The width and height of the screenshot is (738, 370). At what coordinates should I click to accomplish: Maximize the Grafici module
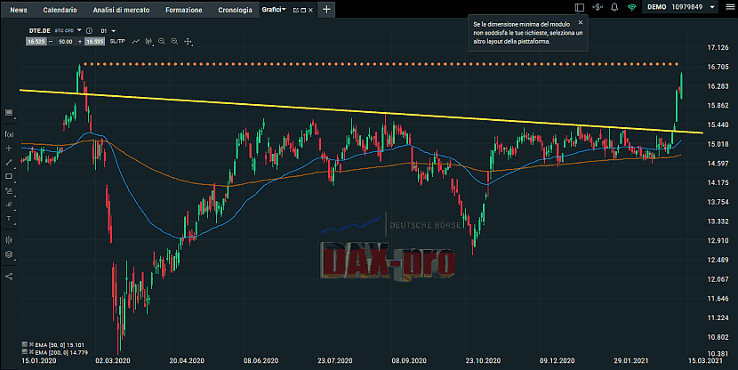pos(303,10)
